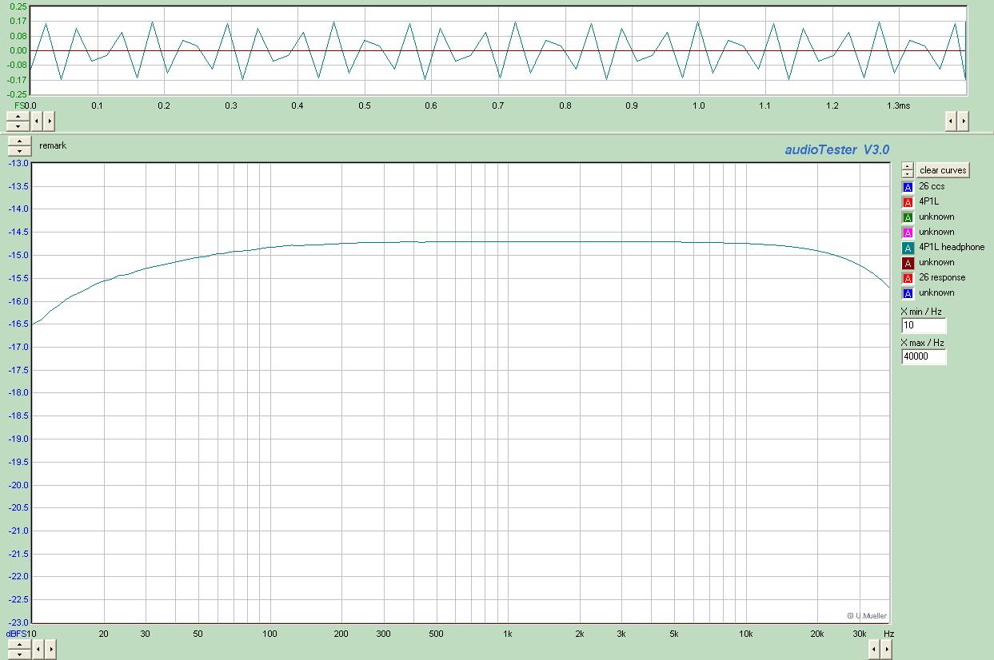Toggle the red '26 response' curve button
Screen dimensions: 994x660
pos(908,278)
